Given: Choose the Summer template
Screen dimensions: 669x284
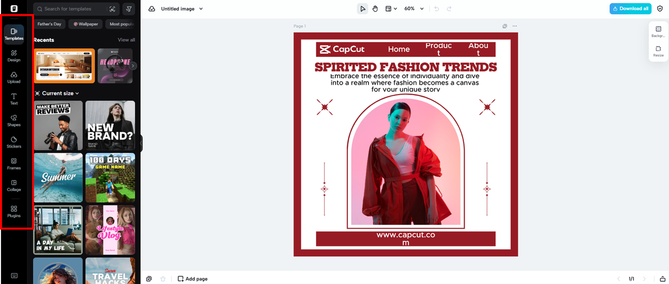Looking at the screenshot, I should click(59, 178).
